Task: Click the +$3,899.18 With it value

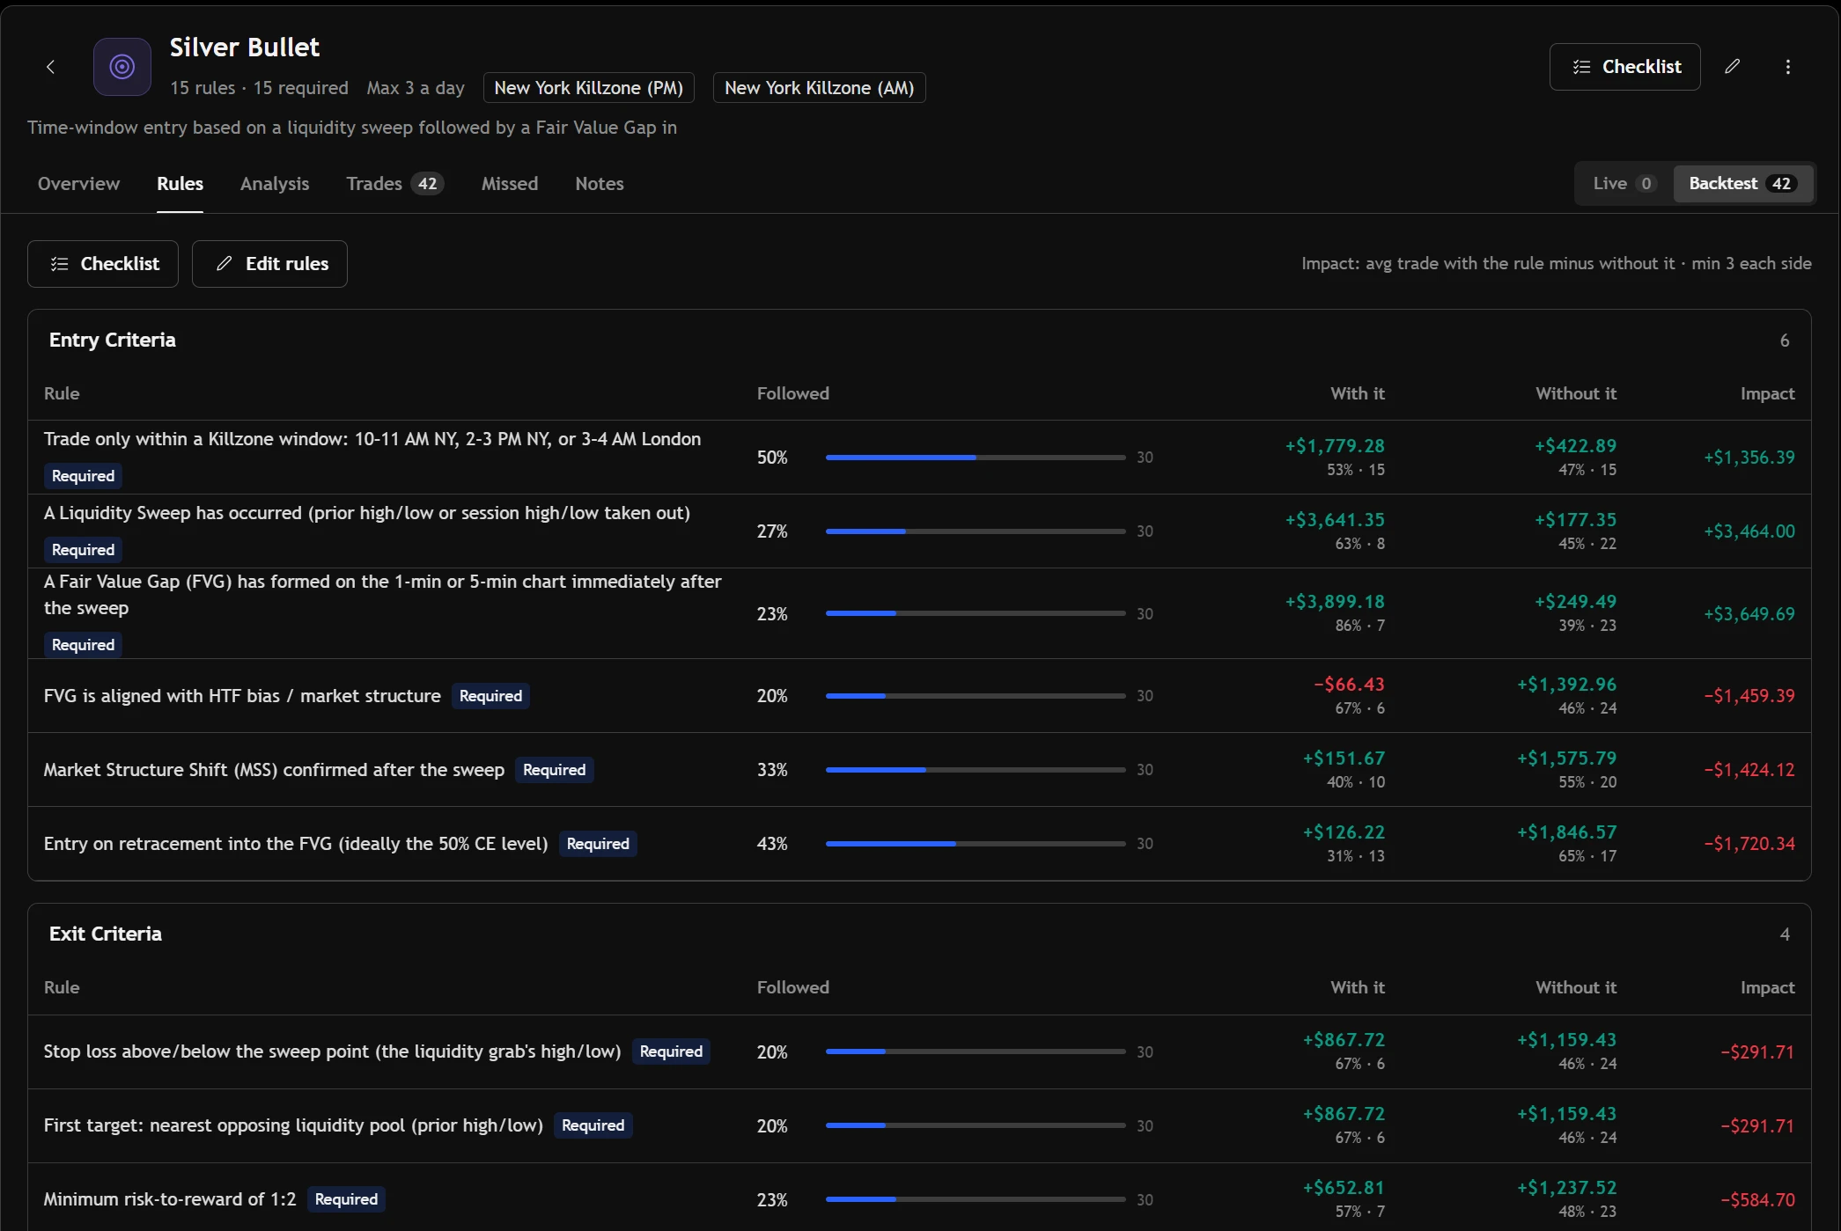Action: coord(1335,602)
